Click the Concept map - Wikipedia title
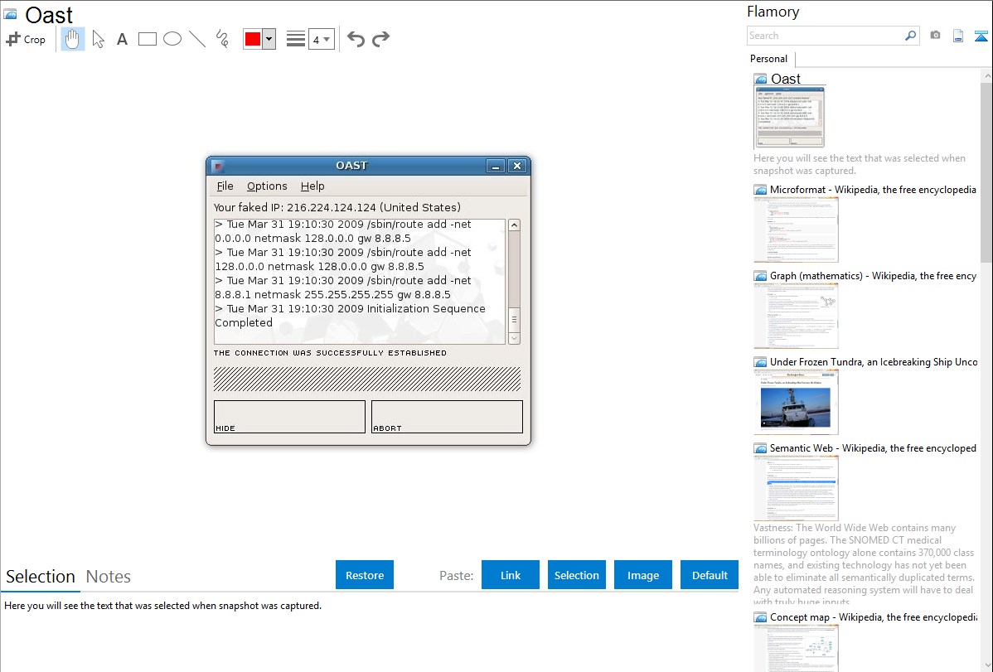Viewport: 993px width, 672px height. click(873, 616)
